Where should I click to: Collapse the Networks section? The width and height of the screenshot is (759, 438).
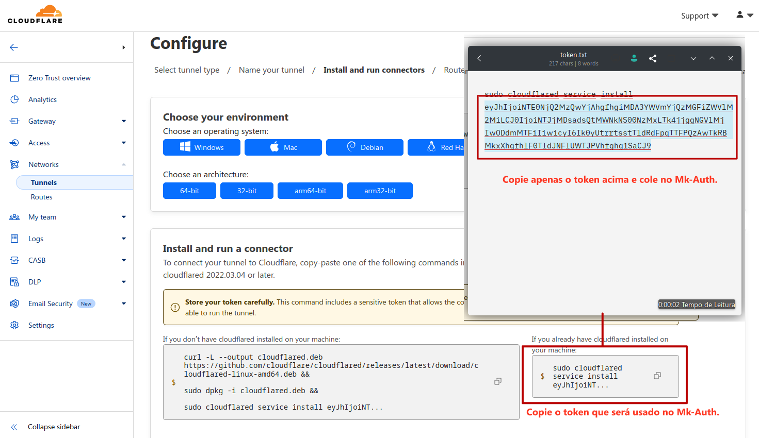pos(123,164)
